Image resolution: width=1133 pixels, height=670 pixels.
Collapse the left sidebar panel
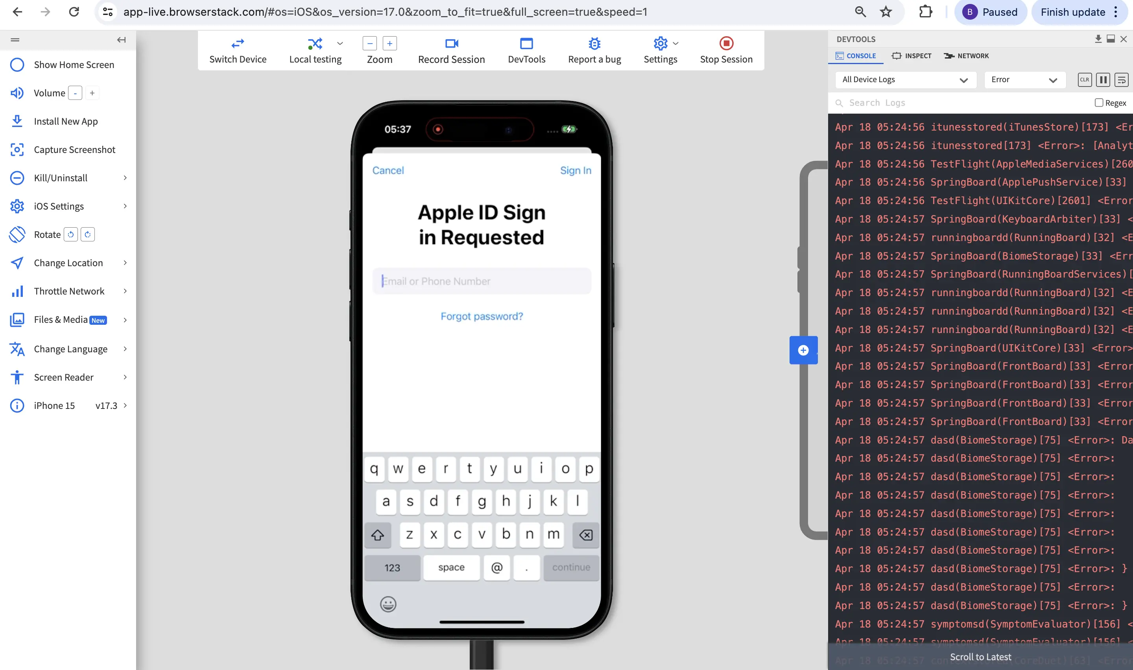(121, 40)
